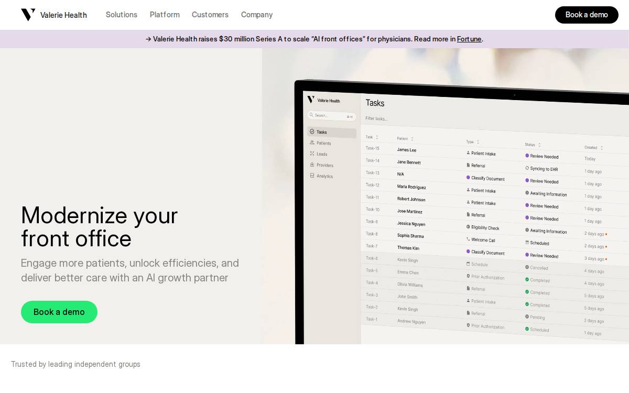This screenshot has width=629, height=393.
Task: Select the Tasks checkmark icon in mockup sidebar
Action: [312, 132]
